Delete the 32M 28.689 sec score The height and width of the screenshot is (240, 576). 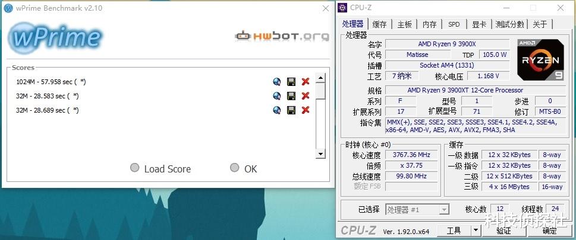pos(306,110)
